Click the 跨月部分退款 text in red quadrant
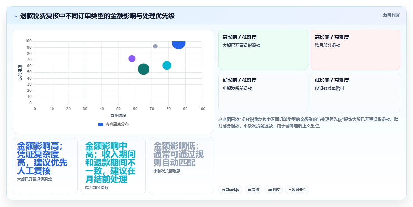The width and height of the screenshot is (413, 207). click(327, 46)
